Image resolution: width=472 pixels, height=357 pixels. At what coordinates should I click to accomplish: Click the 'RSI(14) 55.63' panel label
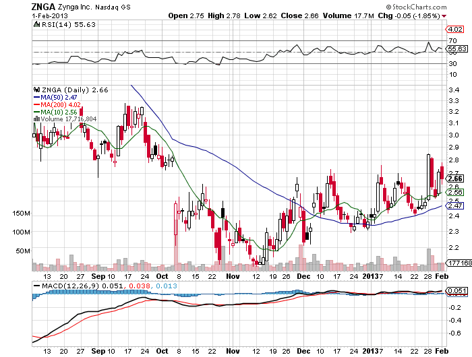coord(68,24)
